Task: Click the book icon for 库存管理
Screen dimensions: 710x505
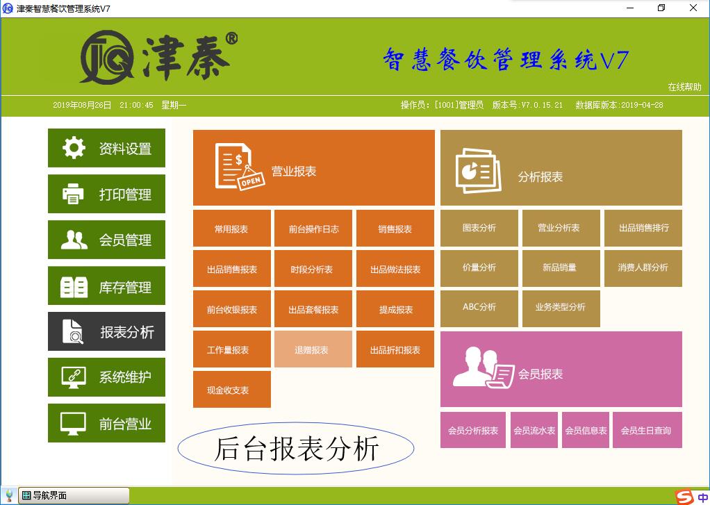Action: point(74,286)
